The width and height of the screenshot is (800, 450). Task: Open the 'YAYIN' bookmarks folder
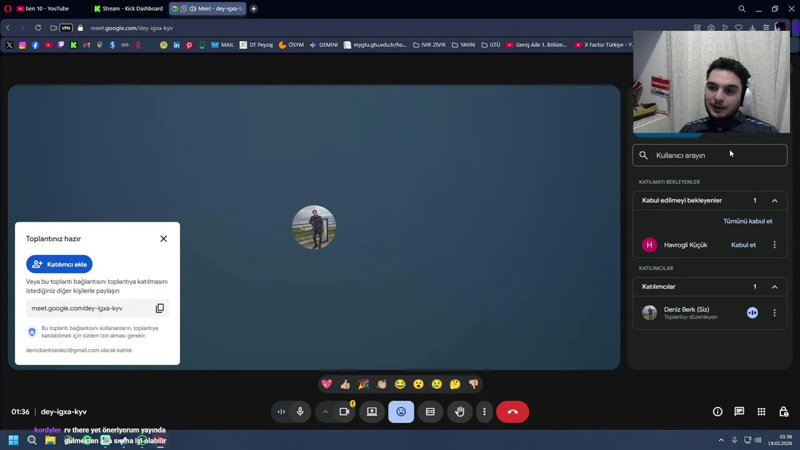463,45
